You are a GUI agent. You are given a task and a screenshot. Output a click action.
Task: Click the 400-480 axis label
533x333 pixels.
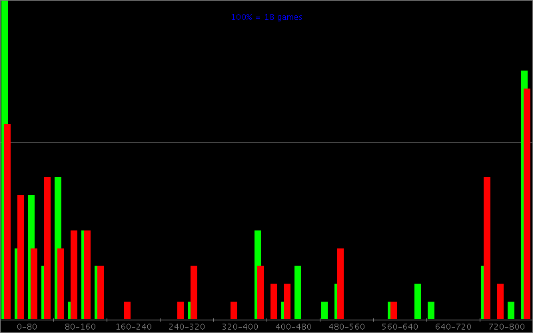pyautogui.click(x=293, y=327)
